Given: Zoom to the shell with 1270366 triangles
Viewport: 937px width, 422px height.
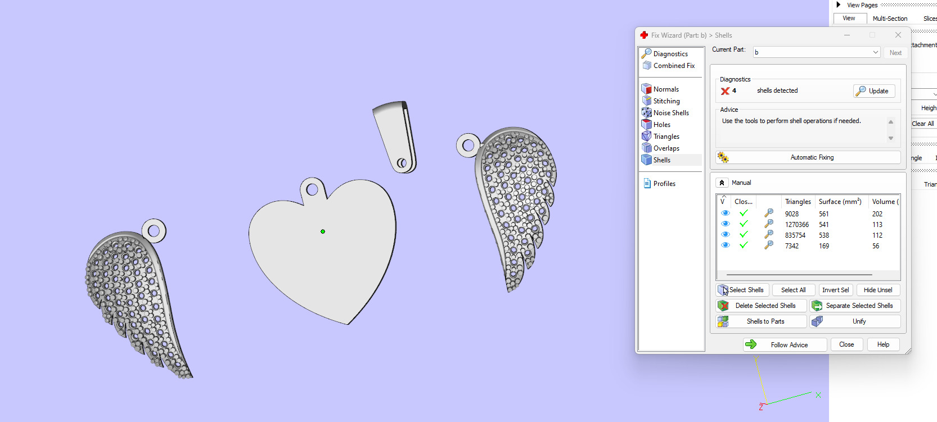Looking at the screenshot, I should click(x=768, y=224).
